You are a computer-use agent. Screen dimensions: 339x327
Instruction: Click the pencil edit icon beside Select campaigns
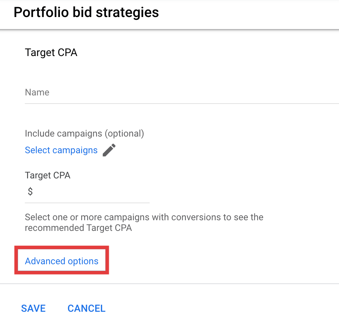[109, 150]
